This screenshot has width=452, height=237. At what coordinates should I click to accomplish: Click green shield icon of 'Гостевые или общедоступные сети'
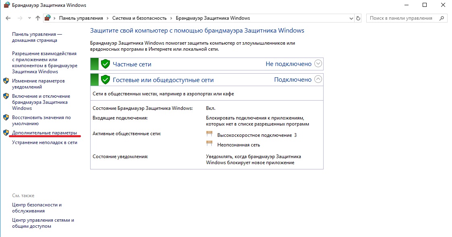point(105,80)
